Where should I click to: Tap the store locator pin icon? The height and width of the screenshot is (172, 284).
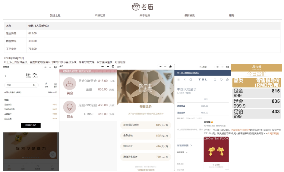coord(46,84)
